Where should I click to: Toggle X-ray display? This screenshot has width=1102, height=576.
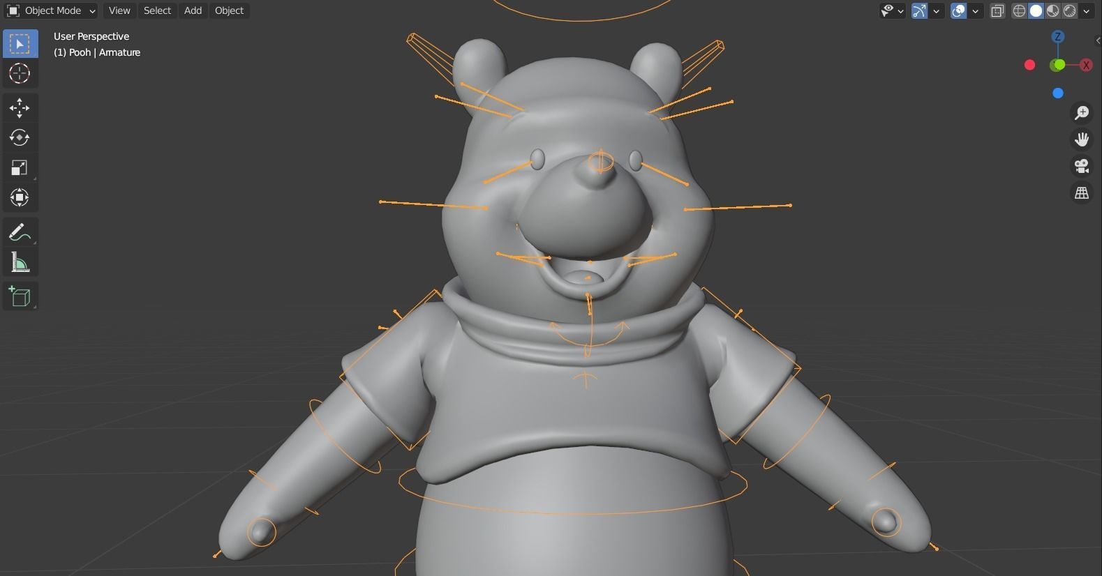point(997,10)
